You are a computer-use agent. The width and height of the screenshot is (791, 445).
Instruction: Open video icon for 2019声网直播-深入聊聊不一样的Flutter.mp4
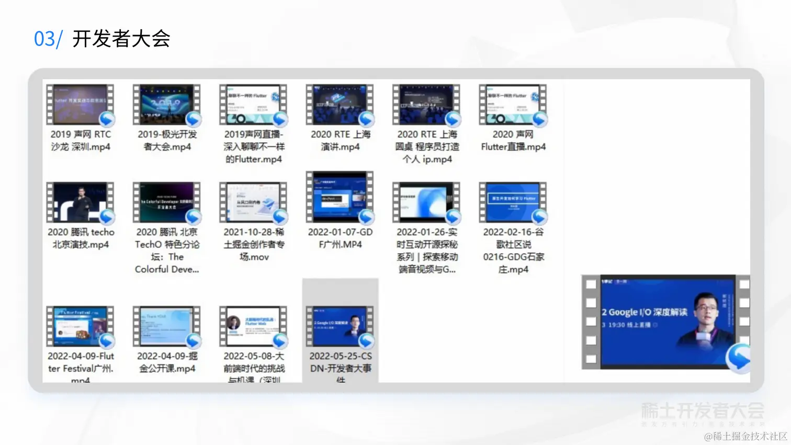click(253, 105)
